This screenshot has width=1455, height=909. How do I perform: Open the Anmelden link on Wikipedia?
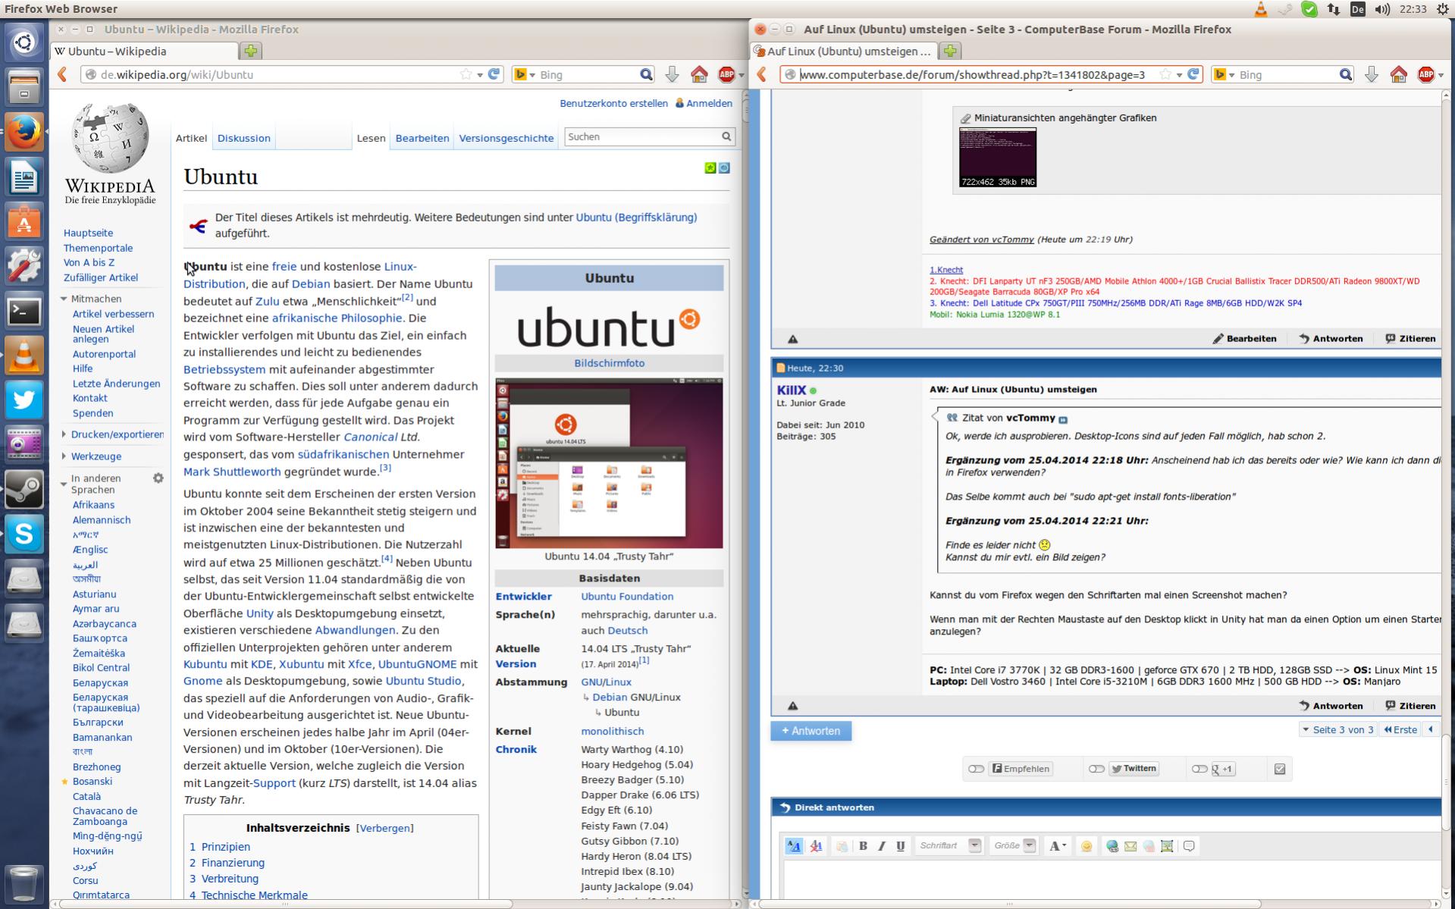(x=710, y=103)
